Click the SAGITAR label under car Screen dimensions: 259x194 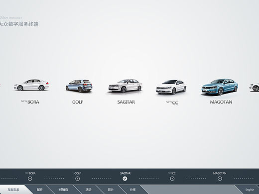coord(126,102)
